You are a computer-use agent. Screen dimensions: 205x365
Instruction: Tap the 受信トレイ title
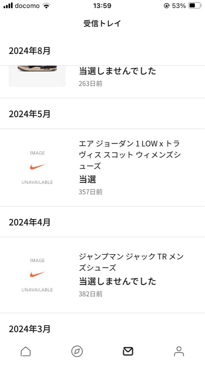[102, 23]
